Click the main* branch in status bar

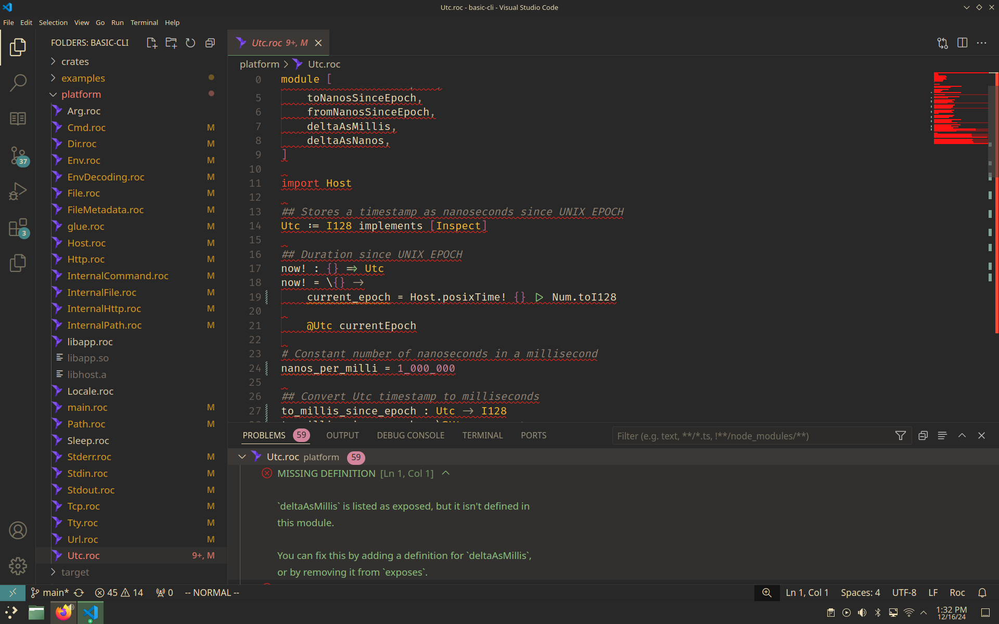click(x=49, y=592)
